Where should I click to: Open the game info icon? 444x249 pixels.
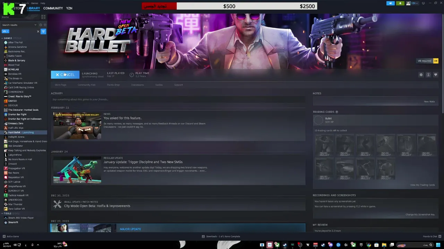[428, 75]
